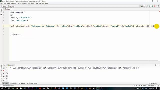This screenshot has width=160, height=90.
Task: Hide the Run tool window
Action: tap(158, 65)
